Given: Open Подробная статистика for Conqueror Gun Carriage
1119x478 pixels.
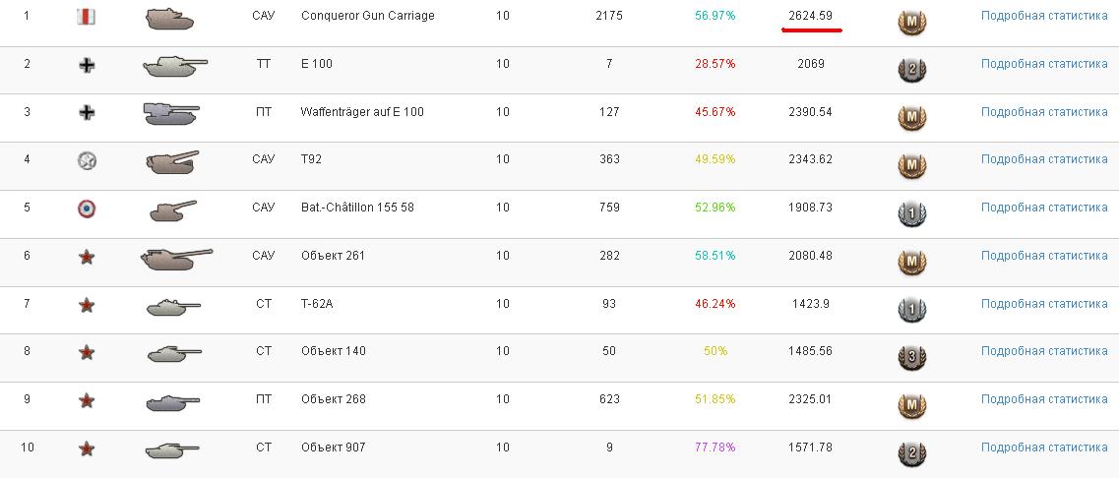Looking at the screenshot, I should click(x=1044, y=15).
